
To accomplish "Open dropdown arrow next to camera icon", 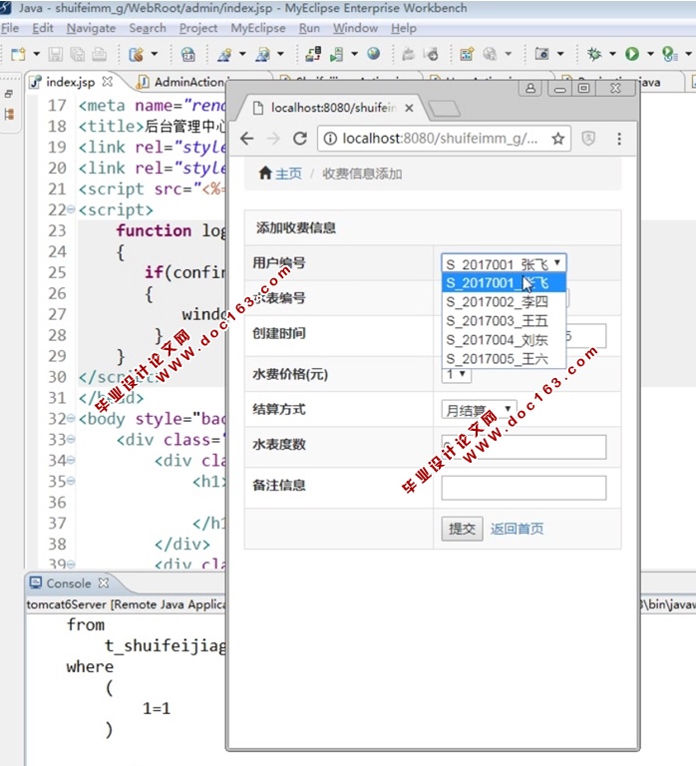I will pos(560,54).
